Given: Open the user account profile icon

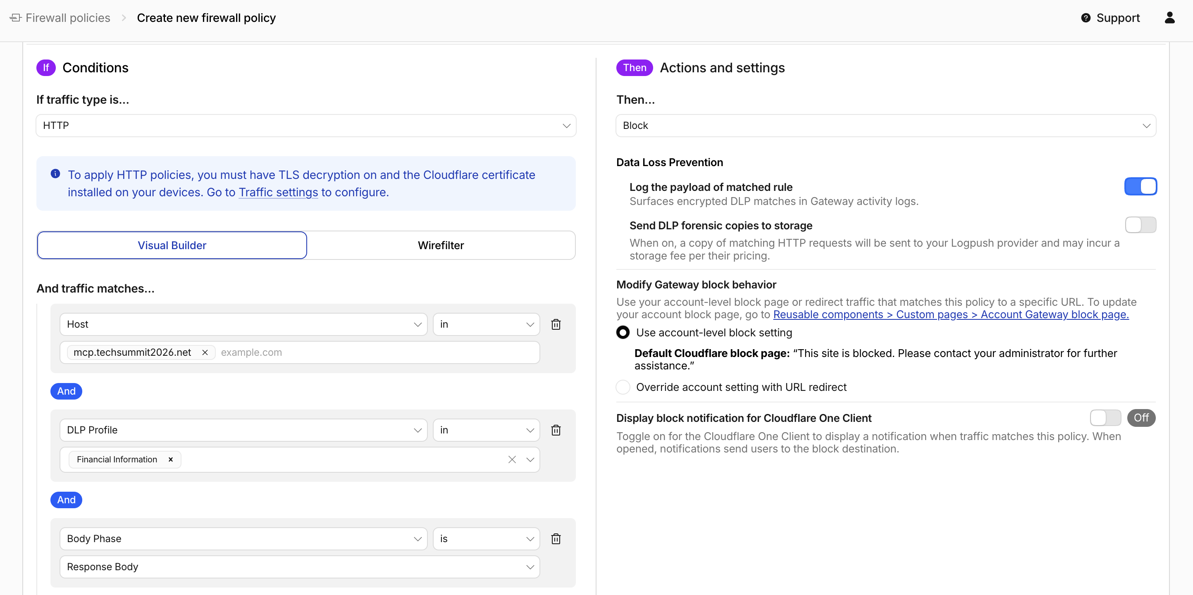Looking at the screenshot, I should (x=1169, y=18).
